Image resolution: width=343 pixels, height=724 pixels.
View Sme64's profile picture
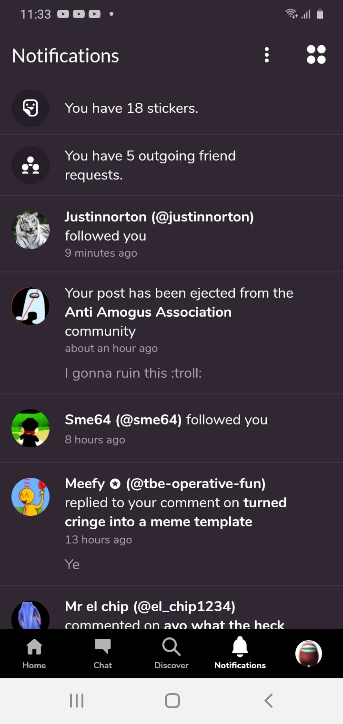click(30, 428)
